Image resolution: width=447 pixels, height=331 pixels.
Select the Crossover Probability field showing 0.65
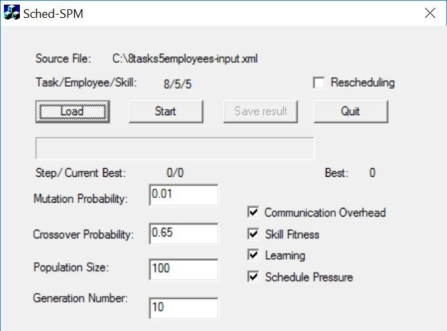pos(183,234)
